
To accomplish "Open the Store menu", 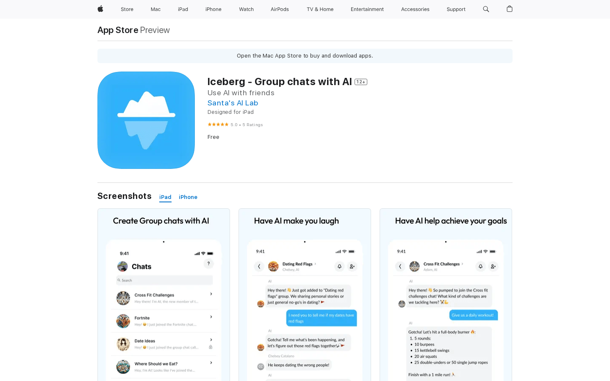I will click(127, 9).
